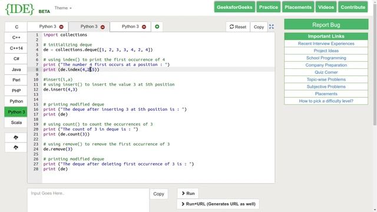Image resolution: width=377 pixels, height=212 pixels.
Task: Click the IDE logo
Action: pyautogui.click(x=19, y=9)
